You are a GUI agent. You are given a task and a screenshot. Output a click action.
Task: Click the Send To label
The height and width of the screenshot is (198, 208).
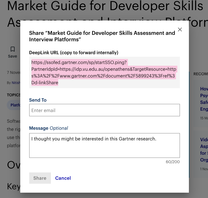click(38, 100)
